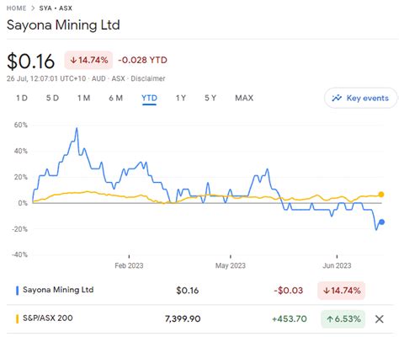Click the blue Sayona endpoint dot on chart
The width and height of the screenshot is (399, 337).
click(381, 222)
